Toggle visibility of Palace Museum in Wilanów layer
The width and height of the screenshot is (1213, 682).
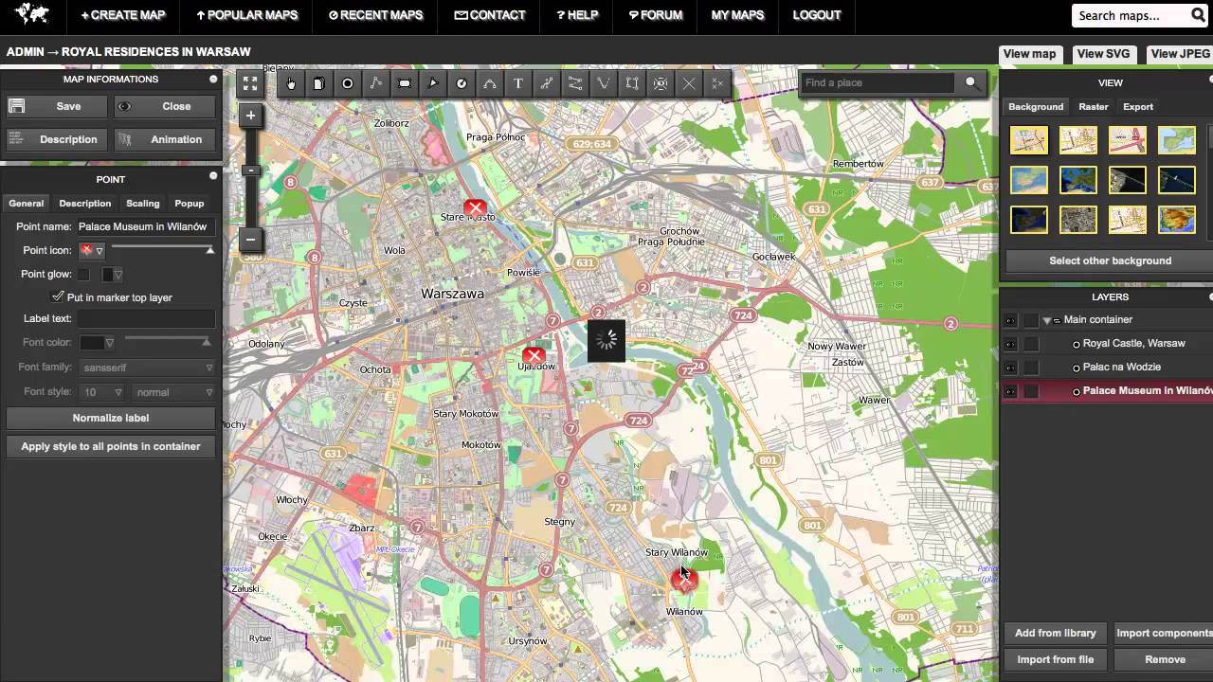1010,391
